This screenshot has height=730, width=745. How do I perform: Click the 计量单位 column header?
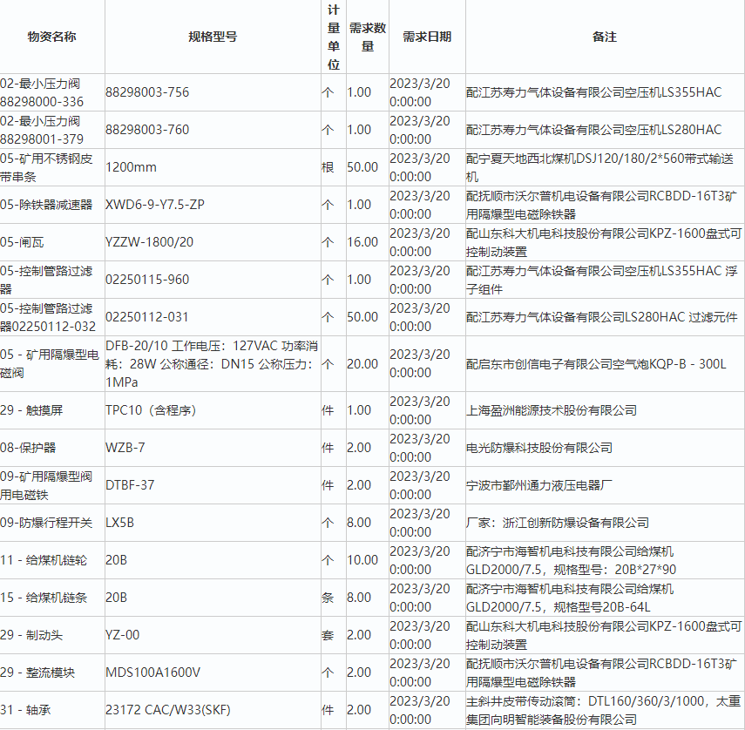tap(334, 37)
